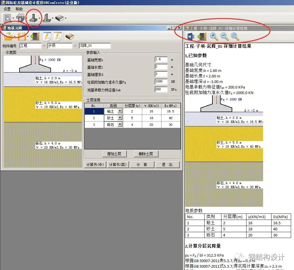294x270 pixels.
Task: Open dropdown arrow next to main help book
Action: tap(66, 18)
